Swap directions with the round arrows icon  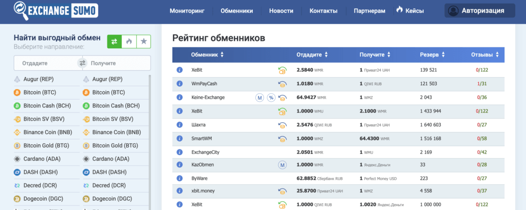pos(82,63)
